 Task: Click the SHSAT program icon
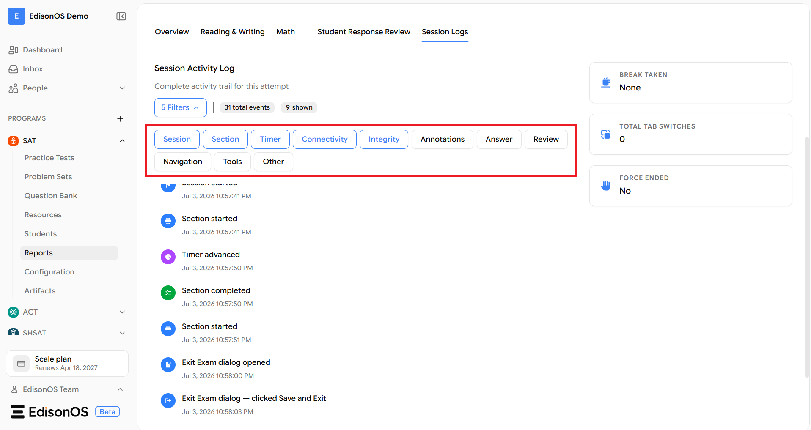click(14, 332)
